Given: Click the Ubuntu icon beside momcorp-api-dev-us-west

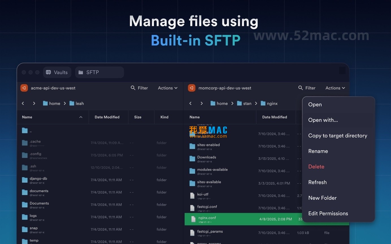Looking at the screenshot, I should 192,88.
